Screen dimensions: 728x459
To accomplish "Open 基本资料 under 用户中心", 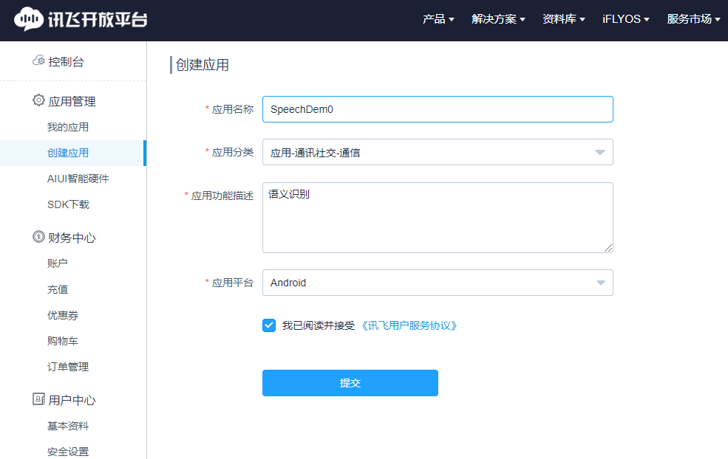I will coord(68,426).
